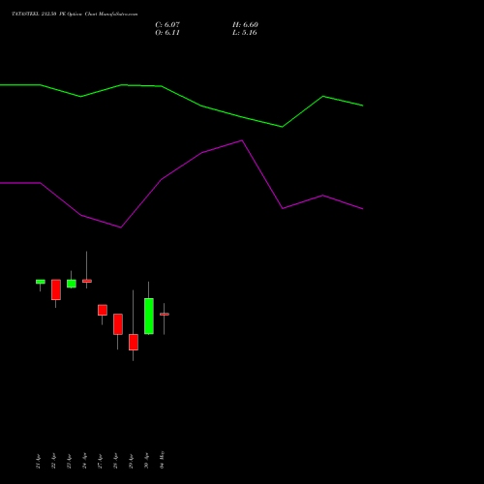
Task: Click the red candlestick for 27 Apr
Action: [103, 310]
